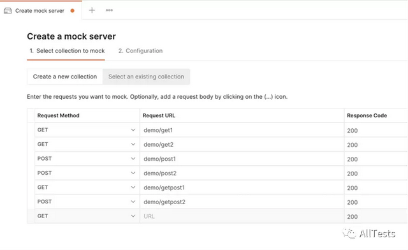Screen dimensions: 408x250
Task: Switch to Configuration step tab
Action: (x=140, y=51)
